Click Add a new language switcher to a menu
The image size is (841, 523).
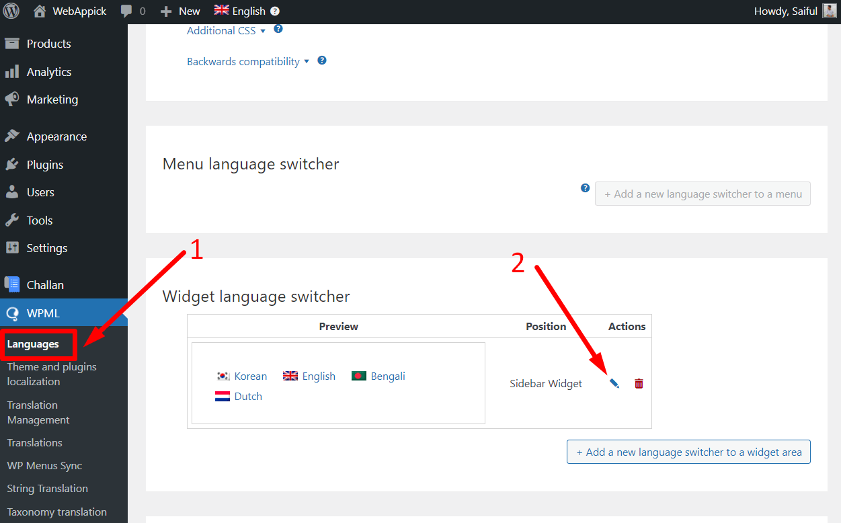[703, 194]
